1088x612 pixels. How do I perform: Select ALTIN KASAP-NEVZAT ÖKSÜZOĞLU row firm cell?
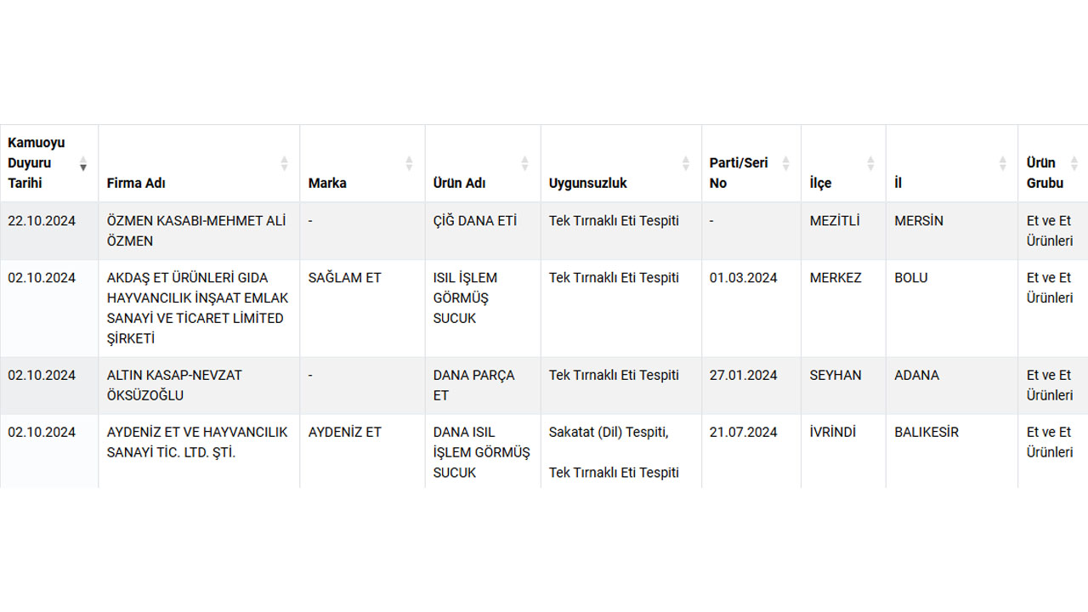(174, 385)
